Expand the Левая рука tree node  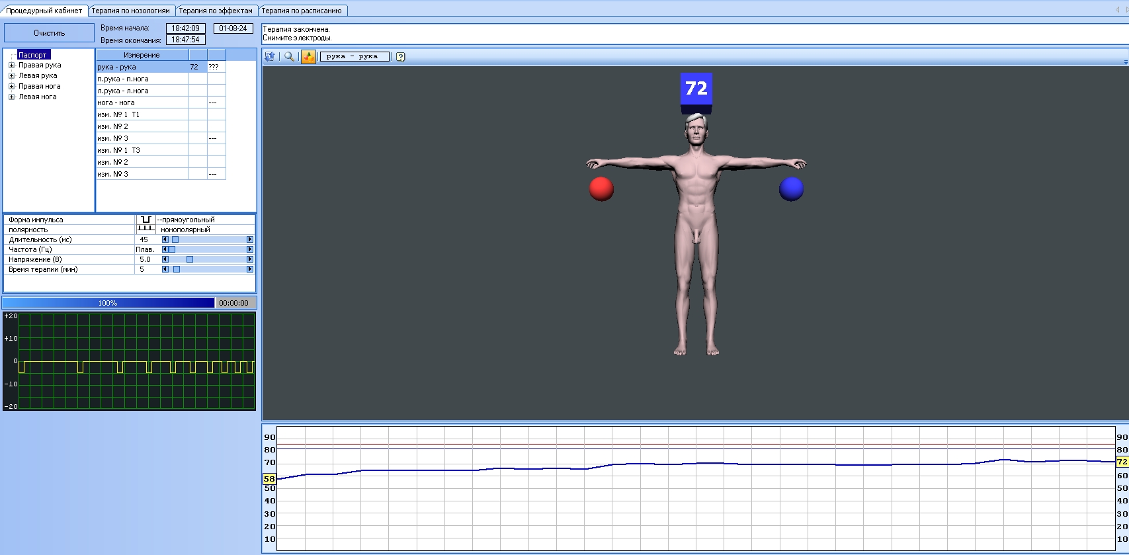pyautogui.click(x=11, y=76)
